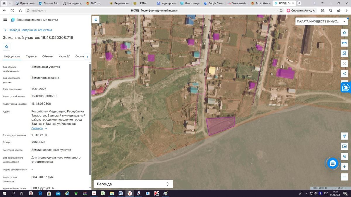Screen dimensions: 351x197
Task: Zoom in the map with plus button
Action: (345, 167)
